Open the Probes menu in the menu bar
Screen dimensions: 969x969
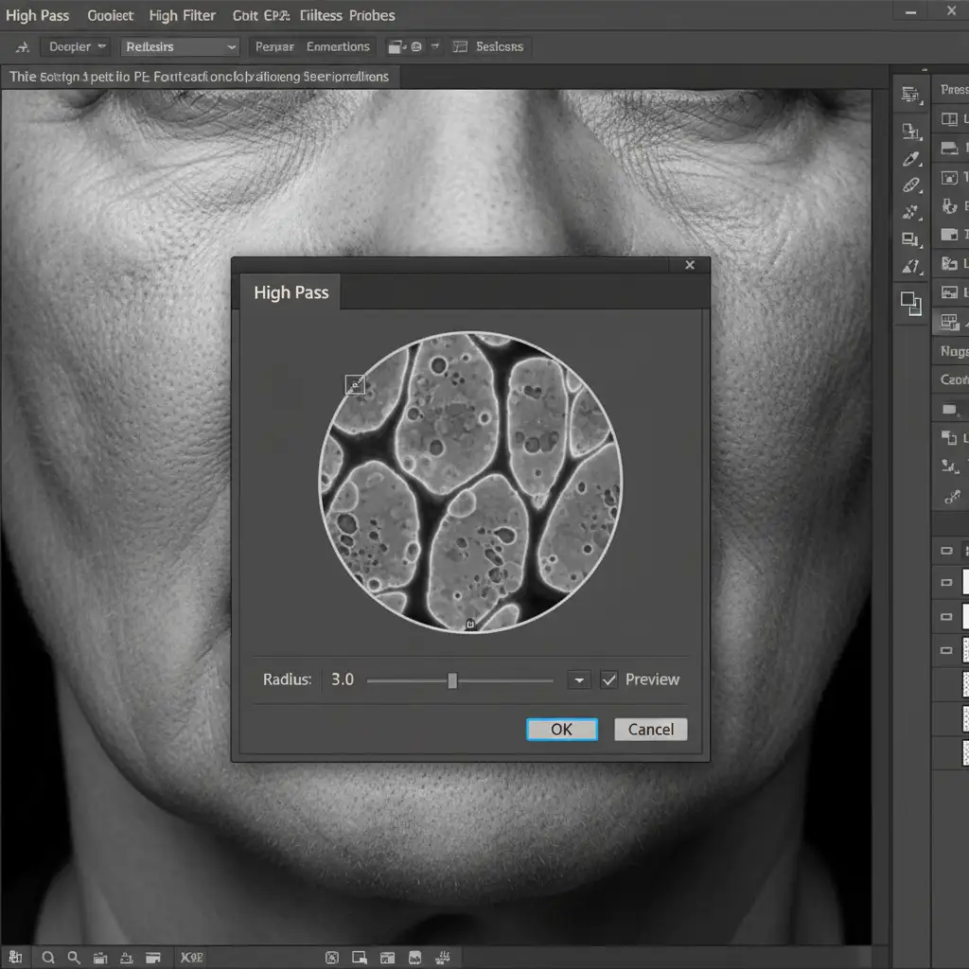(359, 16)
